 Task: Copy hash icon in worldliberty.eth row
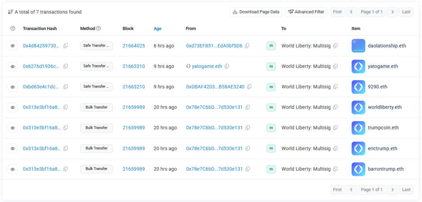tap(66, 107)
